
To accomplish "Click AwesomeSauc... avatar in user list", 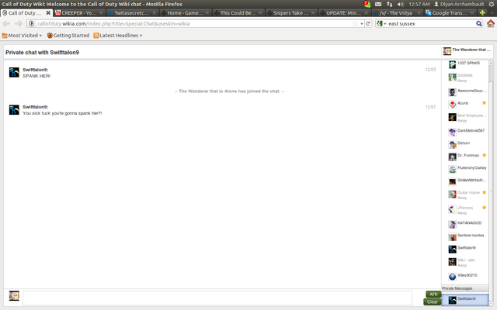I will pos(452,92).
